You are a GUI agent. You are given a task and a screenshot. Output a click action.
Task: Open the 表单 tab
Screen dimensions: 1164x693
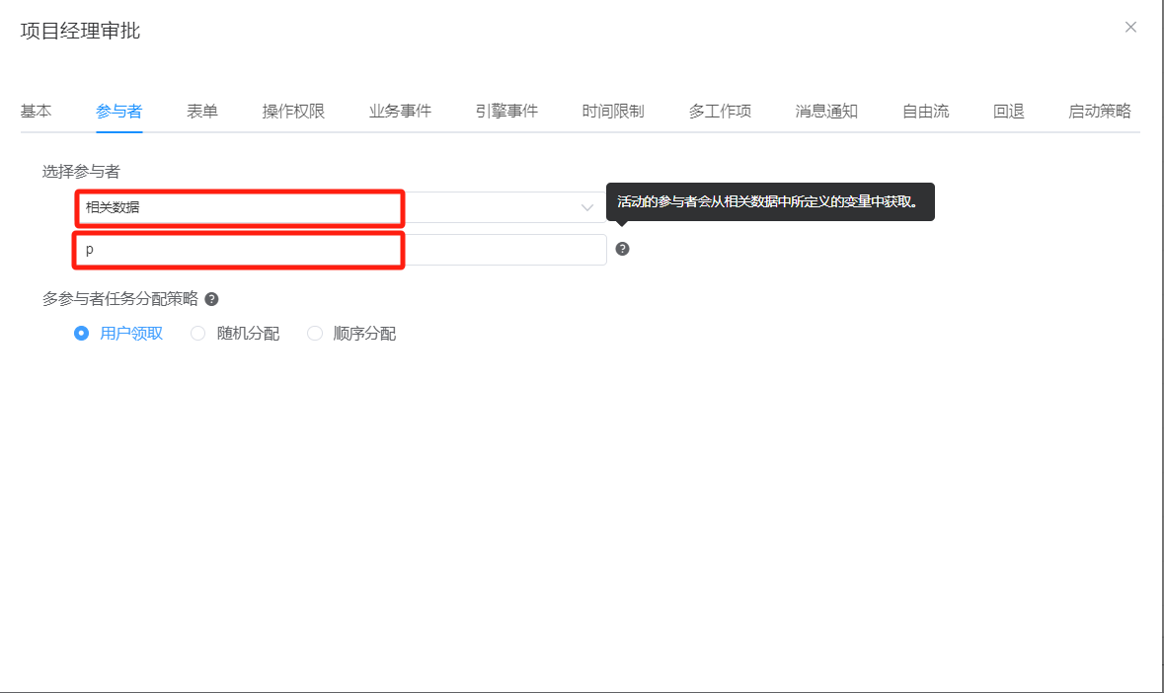pos(202,111)
